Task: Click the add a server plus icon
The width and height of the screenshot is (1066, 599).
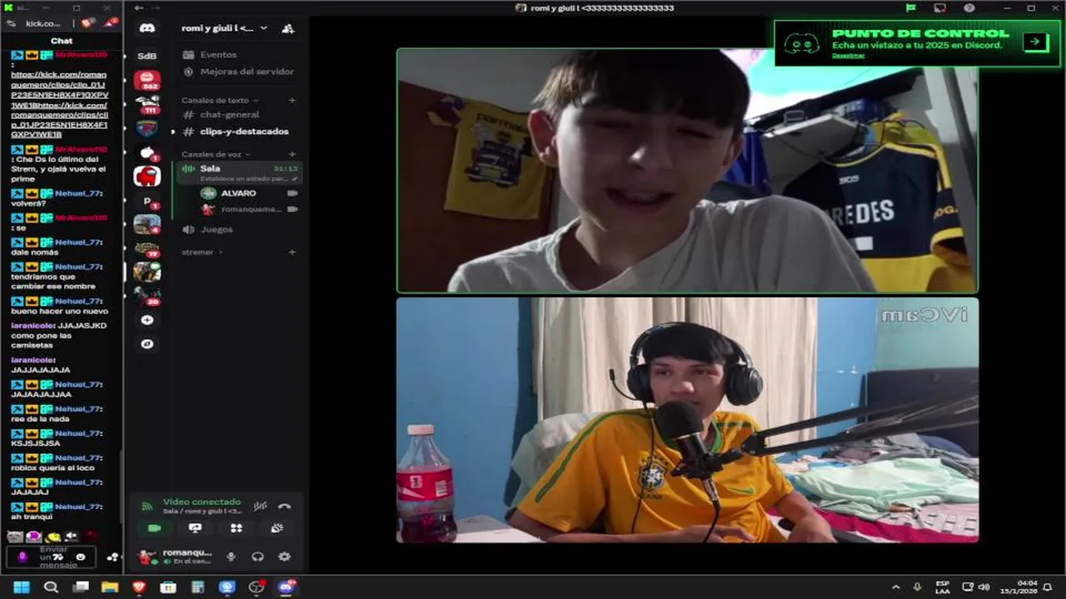Action: [147, 320]
